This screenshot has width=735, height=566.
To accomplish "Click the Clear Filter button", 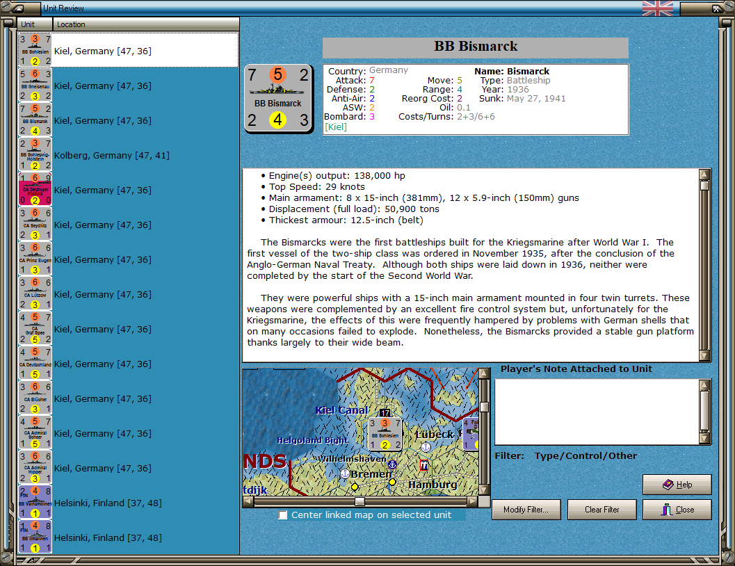I will click(602, 509).
